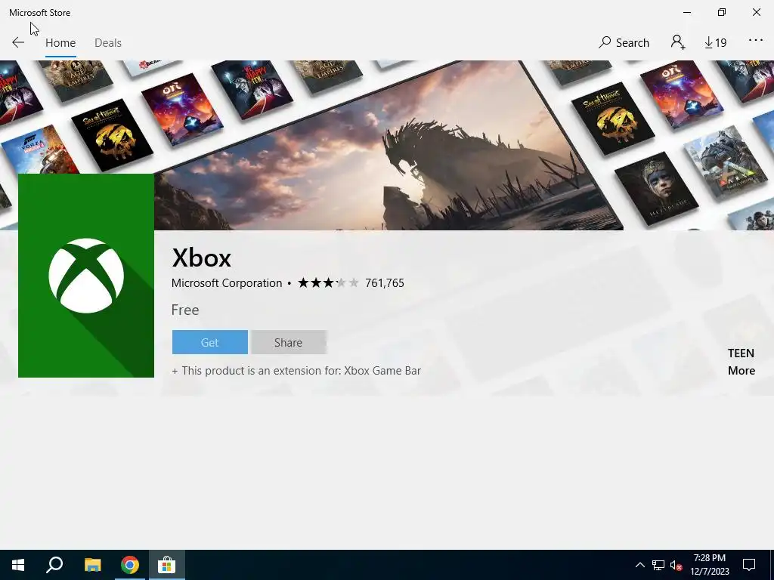Launch Google Chrome from the taskbar
Screen dimensions: 774x580
tap(130, 565)
